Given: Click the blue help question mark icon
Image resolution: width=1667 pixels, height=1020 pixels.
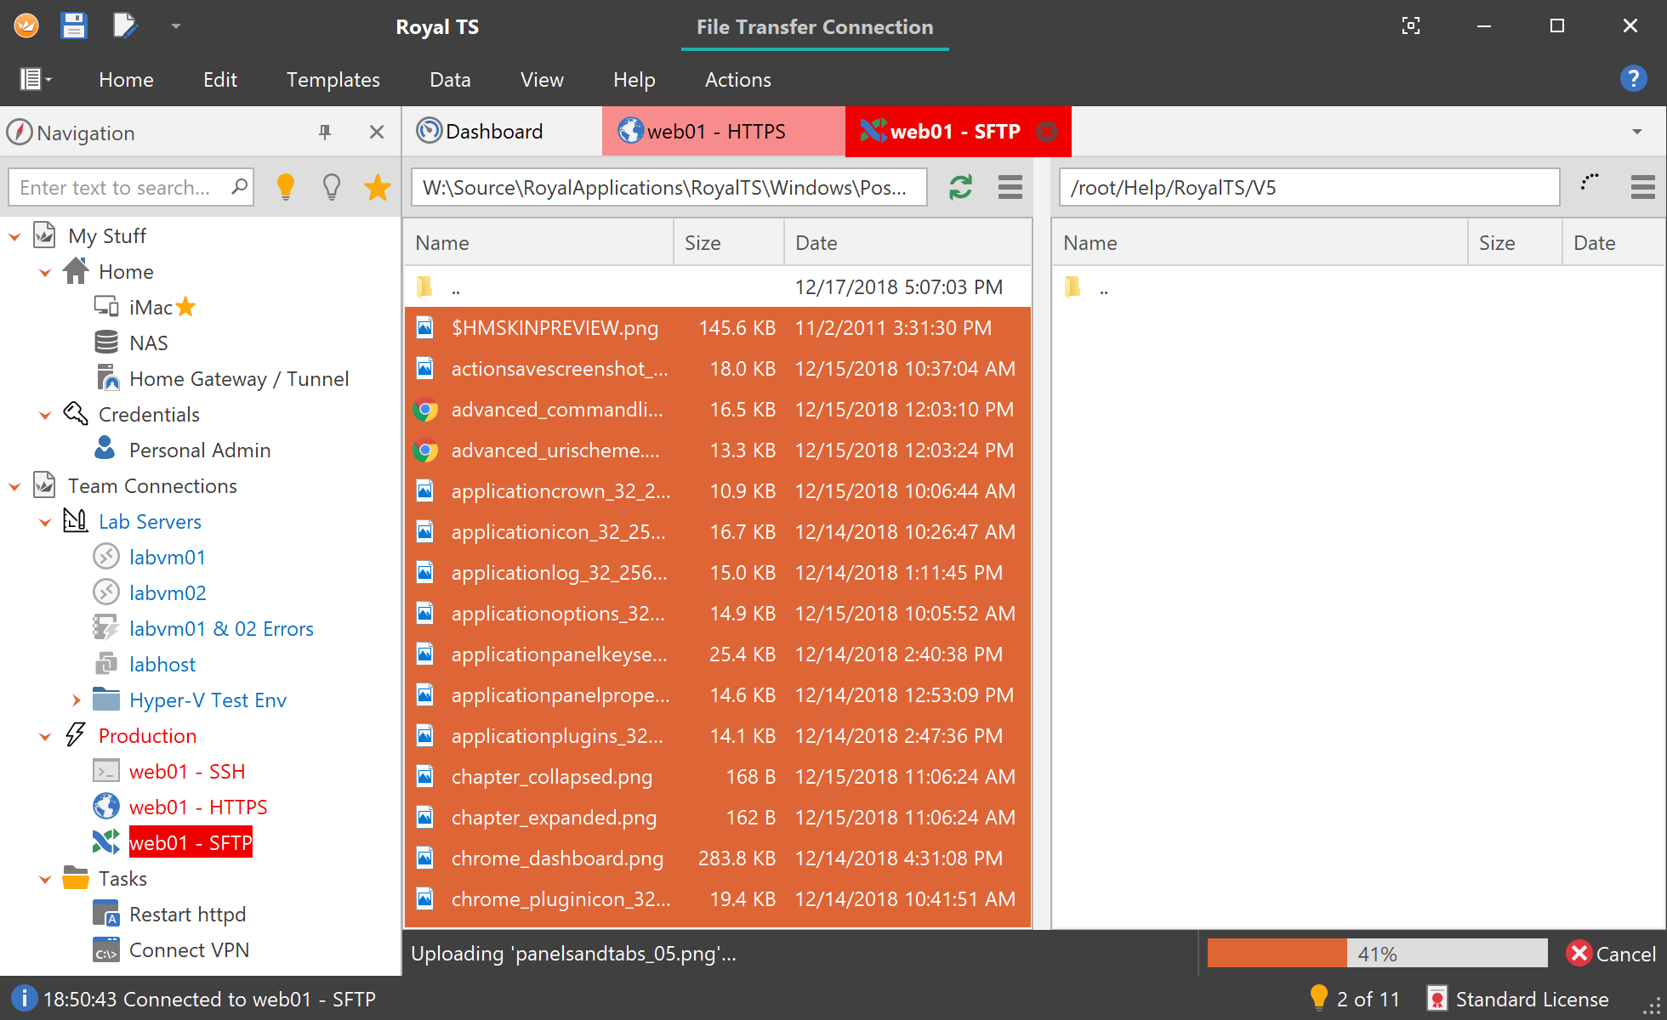Looking at the screenshot, I should (x=1633, y=79).
